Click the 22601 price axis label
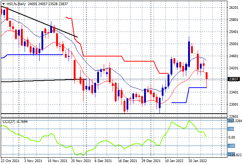The height and width of the screenshot is (165, 242). coord(234,116)
